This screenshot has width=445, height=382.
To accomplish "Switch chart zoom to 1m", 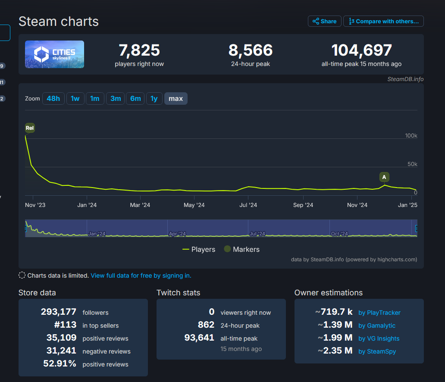I will tap(95, 99).
